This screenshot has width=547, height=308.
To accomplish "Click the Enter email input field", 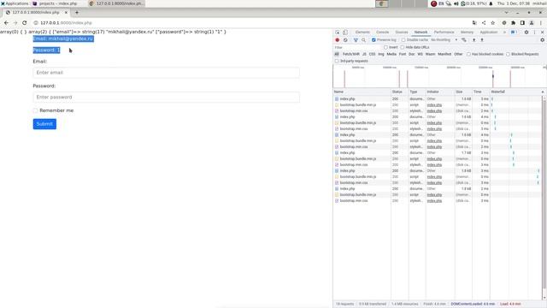I will (166, 73).
